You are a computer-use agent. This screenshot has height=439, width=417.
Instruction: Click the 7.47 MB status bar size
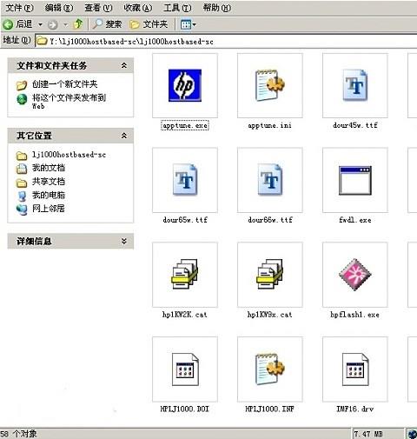[368, 434]
